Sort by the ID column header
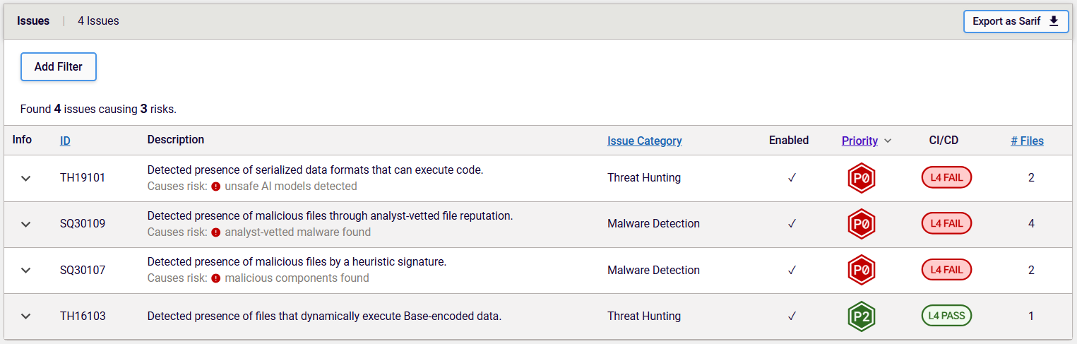Image resolution: width=1077 pixels, height=344 pixels. point(65,141)
